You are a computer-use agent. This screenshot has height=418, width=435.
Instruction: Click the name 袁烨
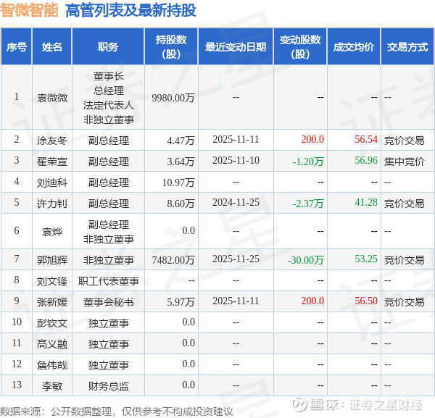tap(52, 231)
